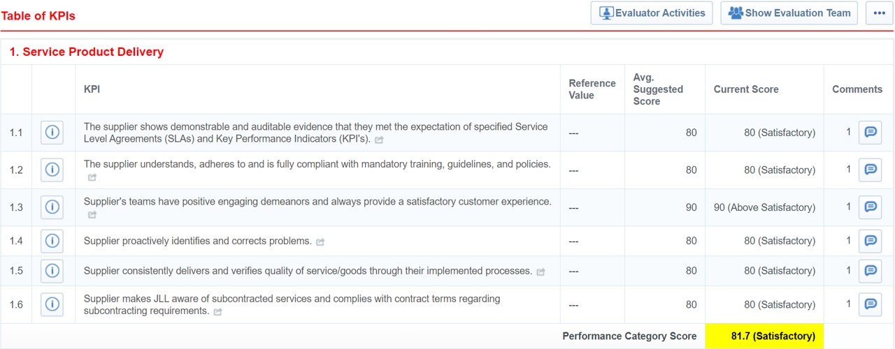The height and width of the screenshot is (349, 895).
Task: Click Evaluator Activities button
Action: coord(652,13)
